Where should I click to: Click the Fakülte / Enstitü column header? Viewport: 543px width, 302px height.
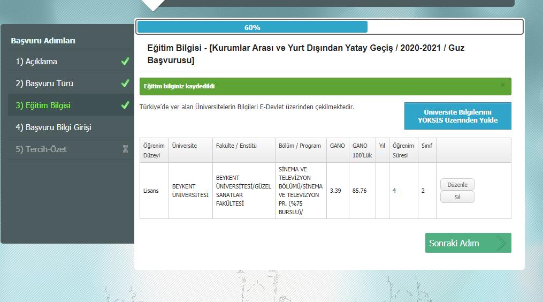244,150
